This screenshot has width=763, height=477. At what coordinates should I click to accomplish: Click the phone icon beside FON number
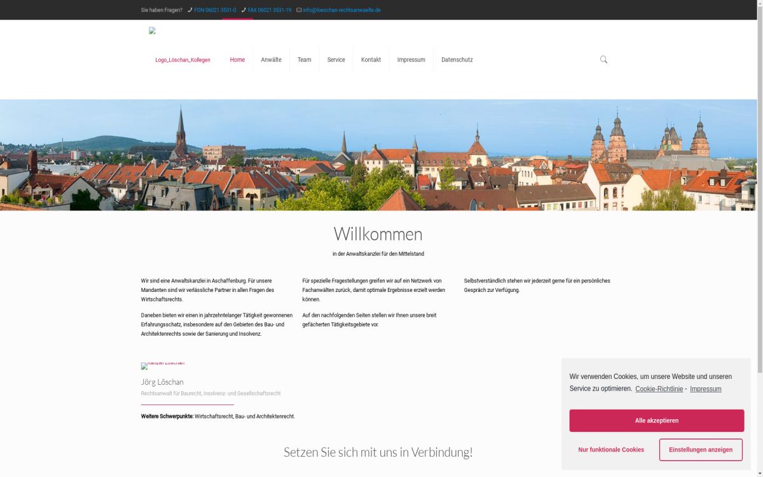190,10
